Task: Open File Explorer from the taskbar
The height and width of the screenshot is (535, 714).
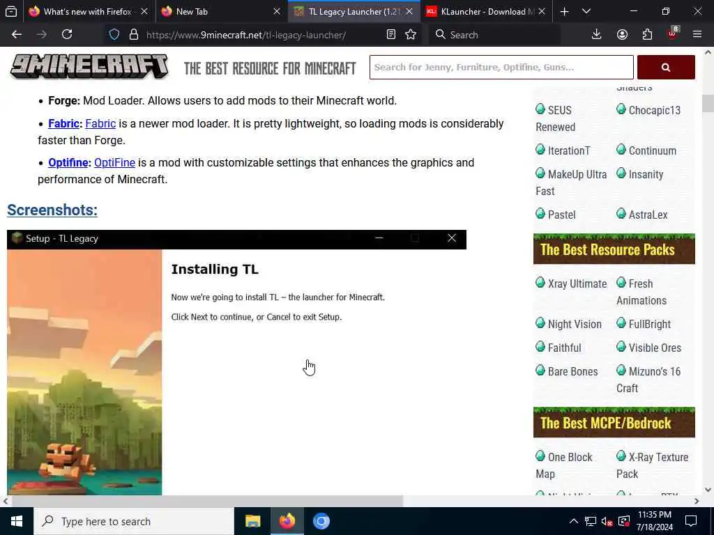Action: [x=252, y=521]
